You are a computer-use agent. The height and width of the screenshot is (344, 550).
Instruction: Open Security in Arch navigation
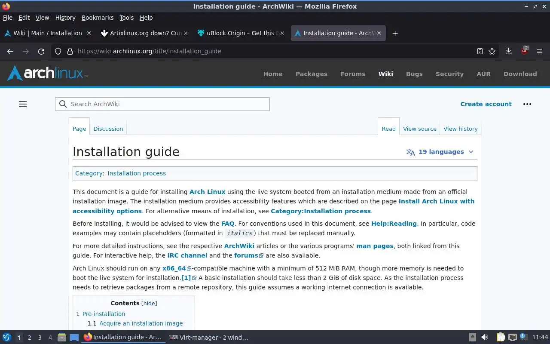pos(449,74)
